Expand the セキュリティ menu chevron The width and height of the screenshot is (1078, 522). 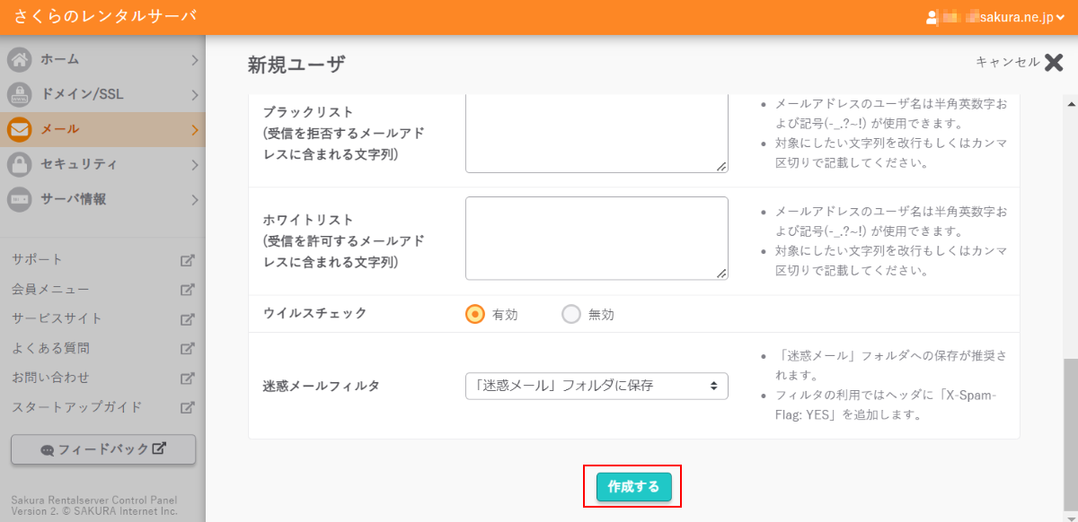click(x=194, y=165)
